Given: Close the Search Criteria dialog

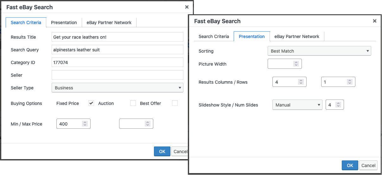Looking at the screenshot, I should (x=187, y=7).
